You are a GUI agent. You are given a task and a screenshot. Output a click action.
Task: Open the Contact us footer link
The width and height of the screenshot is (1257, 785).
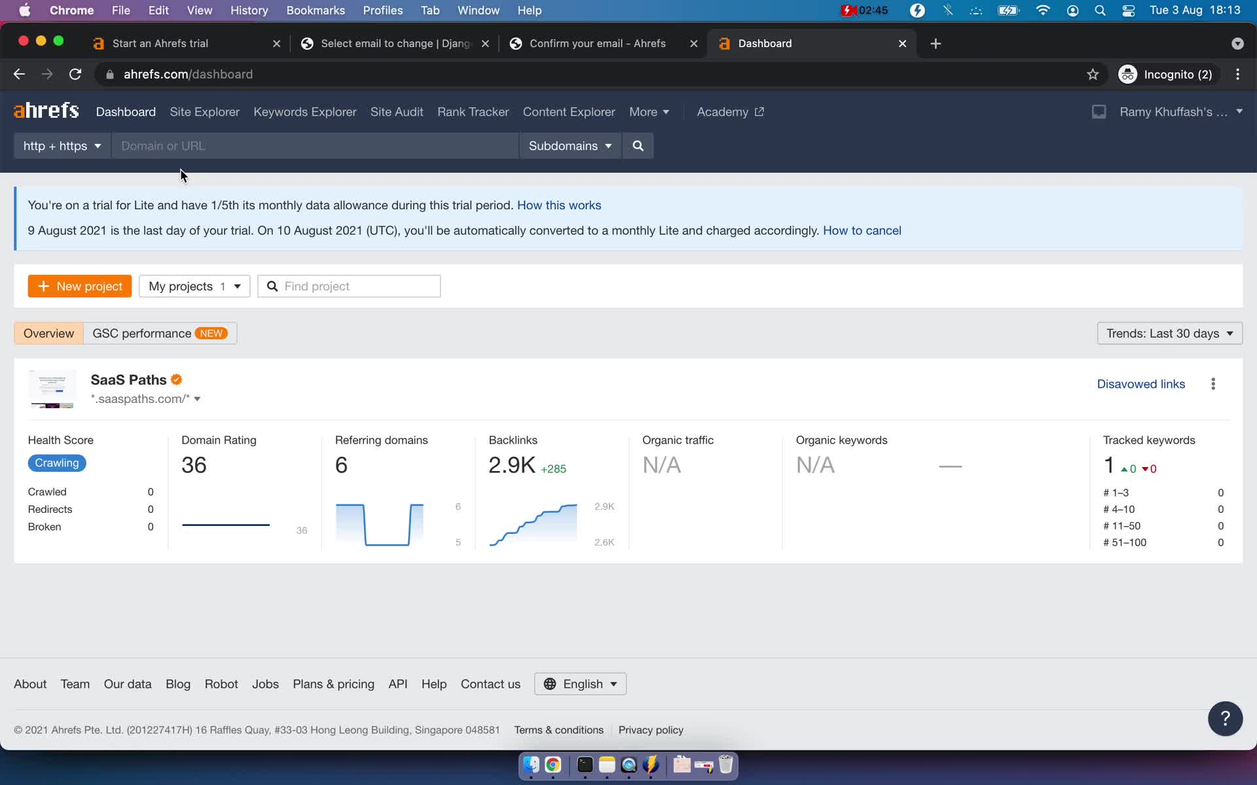tap(490, 684)
